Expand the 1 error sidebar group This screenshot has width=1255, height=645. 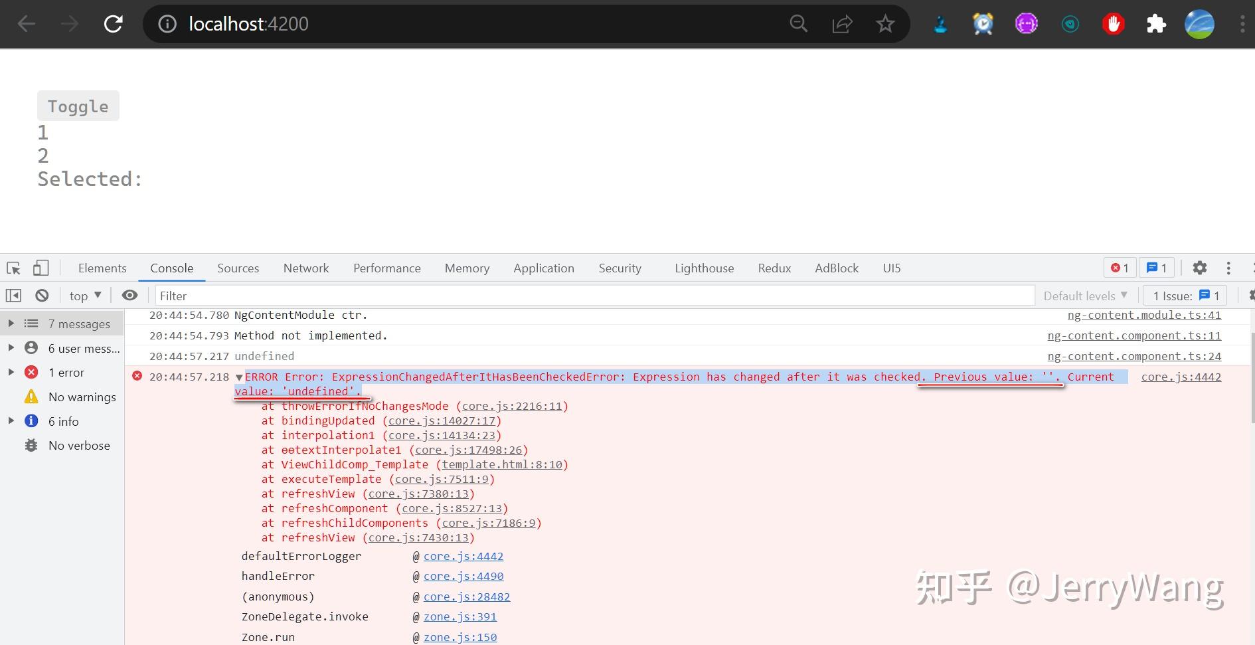[x=11, y=372]
